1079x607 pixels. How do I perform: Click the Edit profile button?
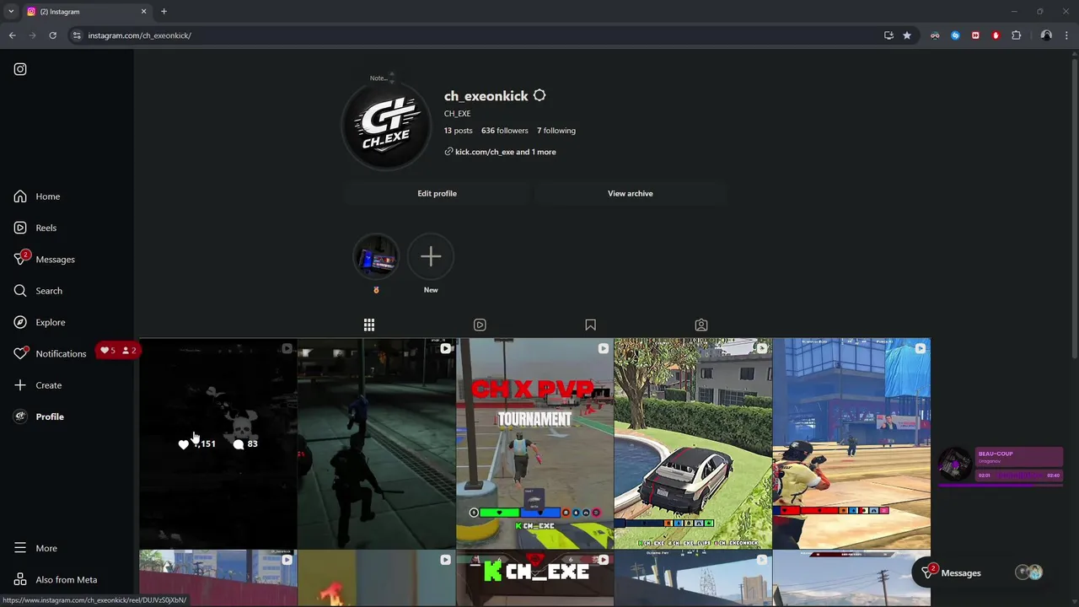pos(437,194)
